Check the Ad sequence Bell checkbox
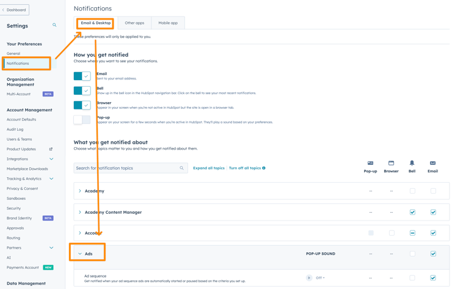 click(x=412, y=278)
